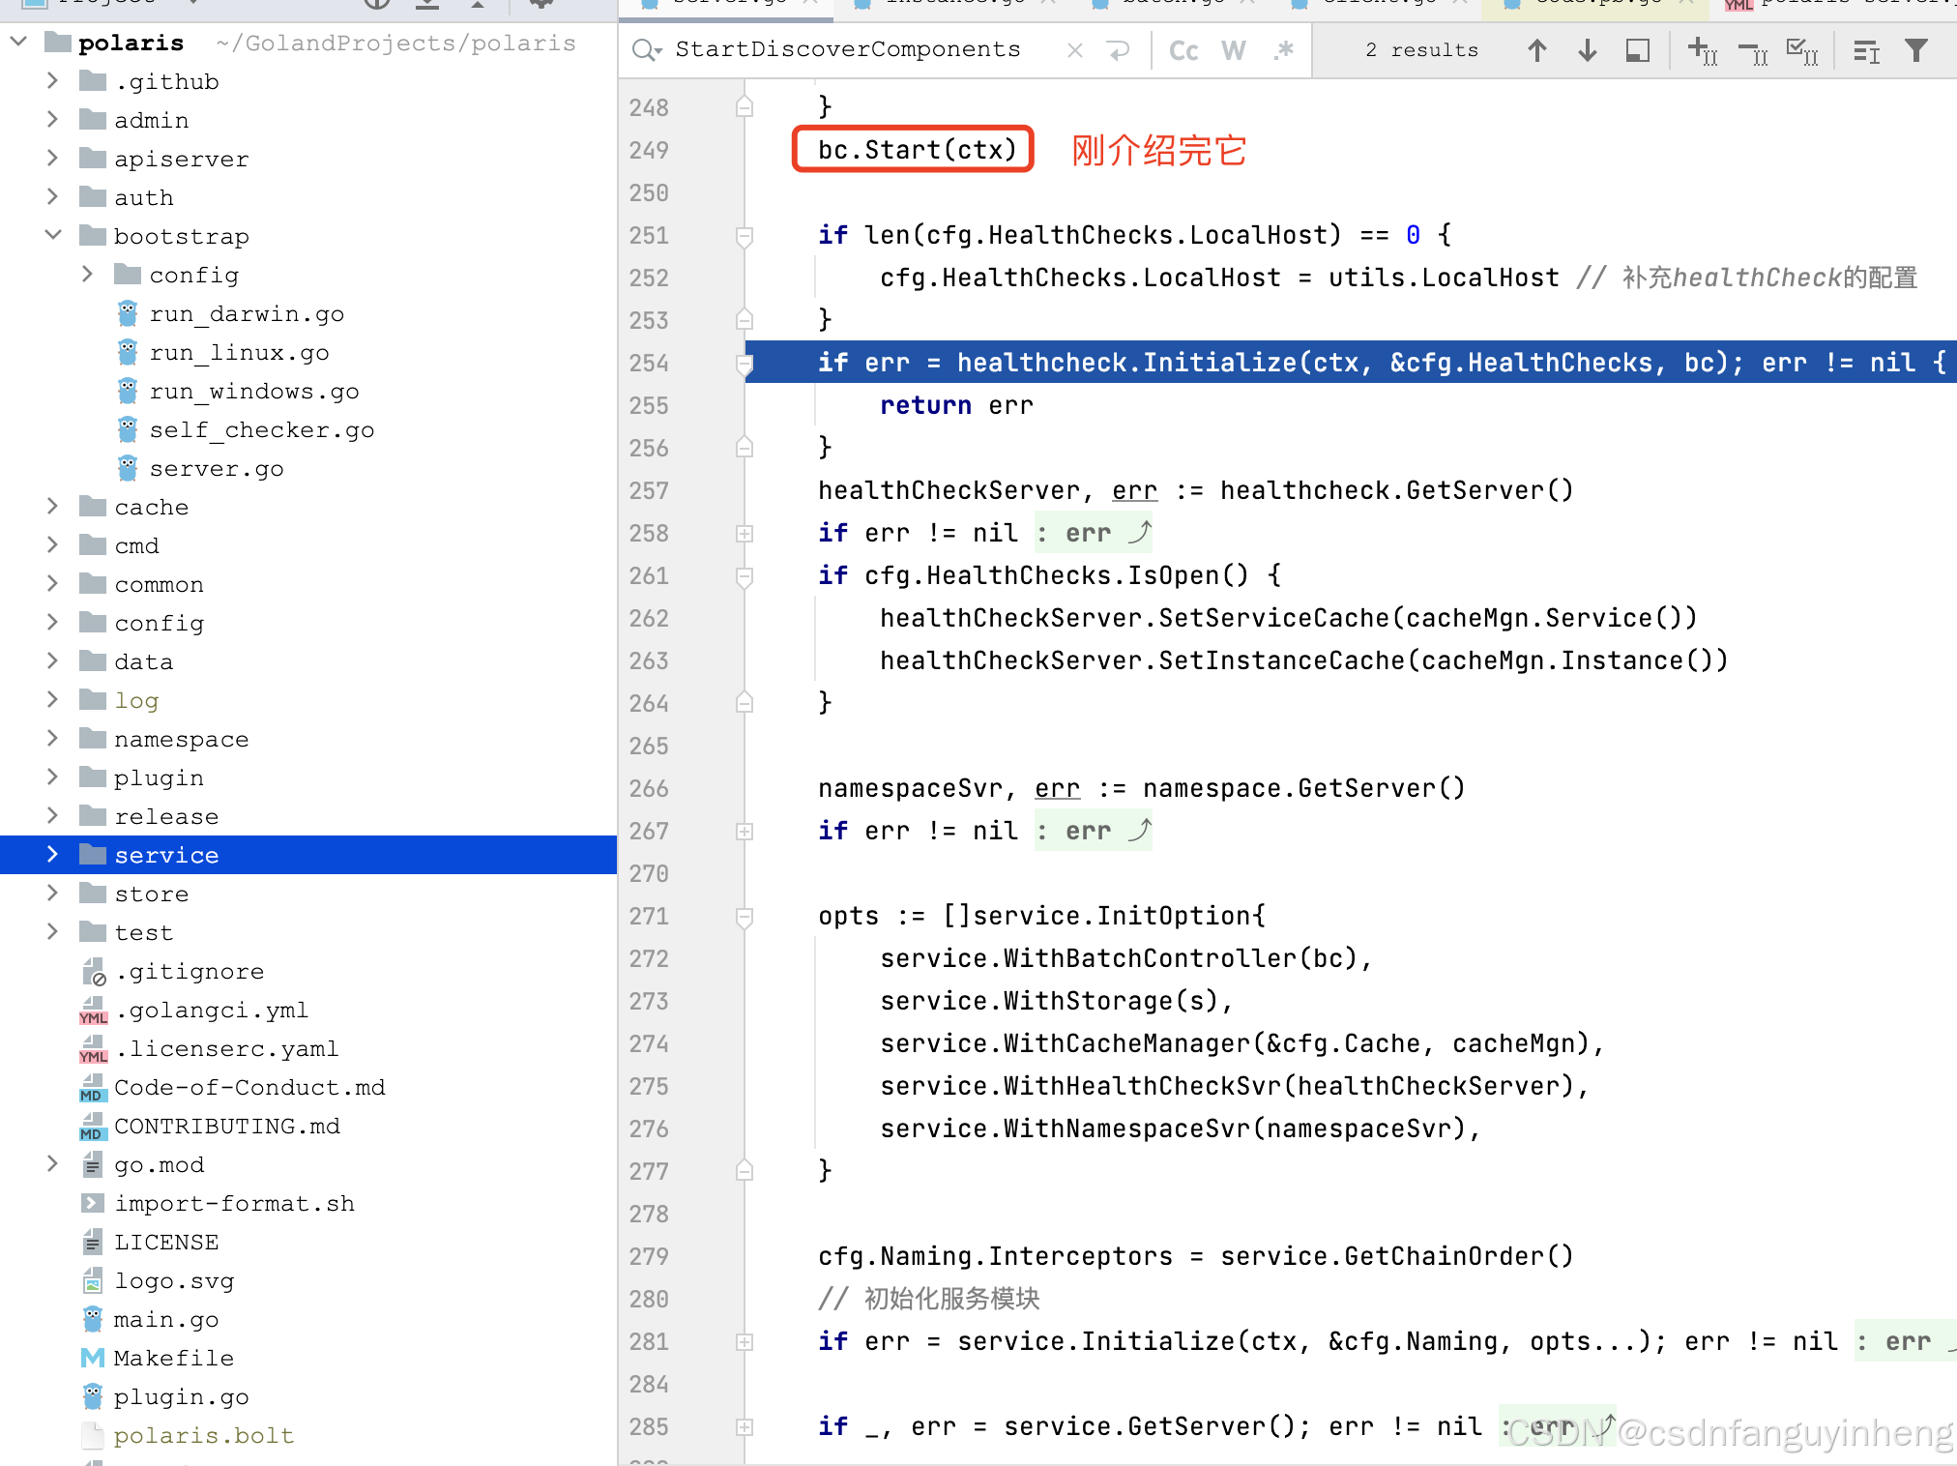This screenshot has width=1957, height=1466.
Task: Click new line icon in search field
Action: pos(1119,50)
